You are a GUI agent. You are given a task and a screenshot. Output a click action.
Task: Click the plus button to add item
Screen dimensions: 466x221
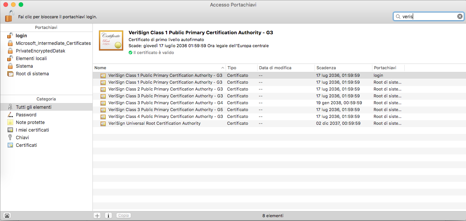tap(97, 215)
